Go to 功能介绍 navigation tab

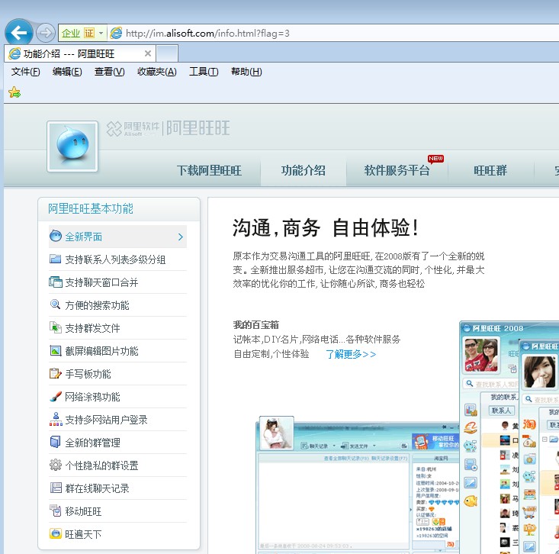(x=303, y=170)
